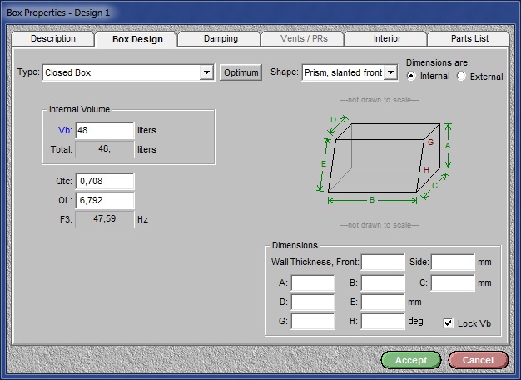This screenshot has height=380, width=521.
Task: Click the dimension A input field
Action: 313,282
